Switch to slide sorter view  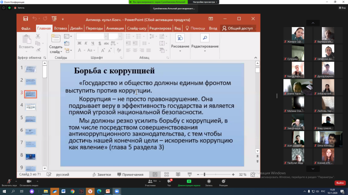[167, 175]
